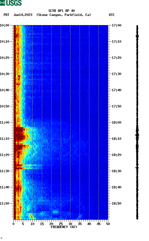Click the 10:40 PDT time label
Screen dimensions: 149x241
coord(5,90)
